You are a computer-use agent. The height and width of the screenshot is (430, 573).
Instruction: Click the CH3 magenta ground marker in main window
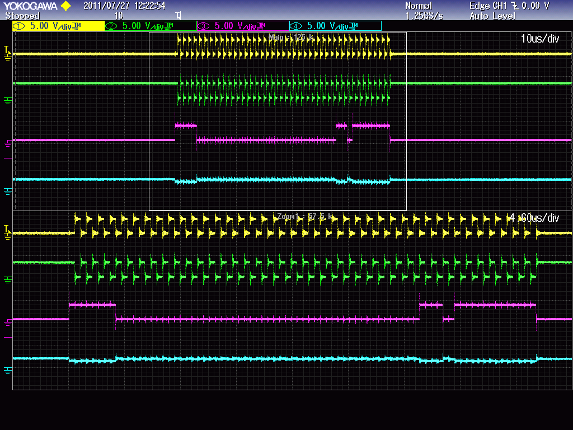[8, 144]
